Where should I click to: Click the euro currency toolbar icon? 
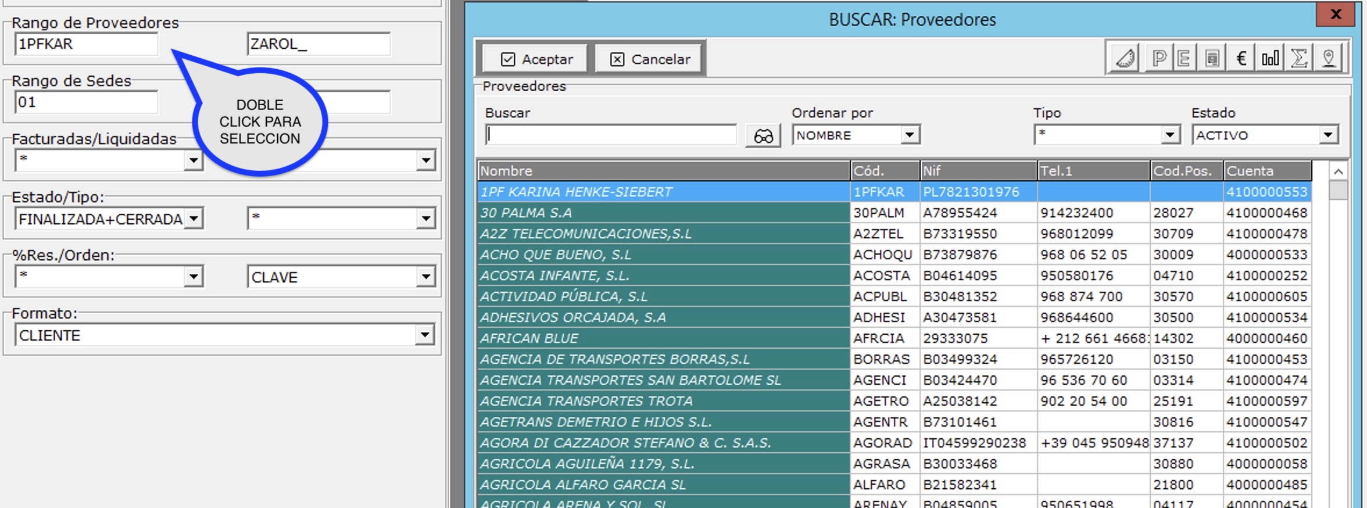point(1241,59)
